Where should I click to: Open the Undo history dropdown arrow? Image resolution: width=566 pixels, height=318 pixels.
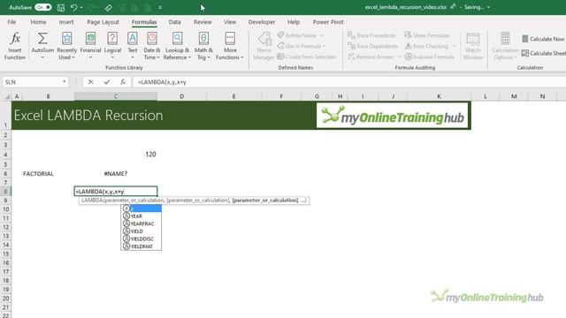(x=81, y=7)
